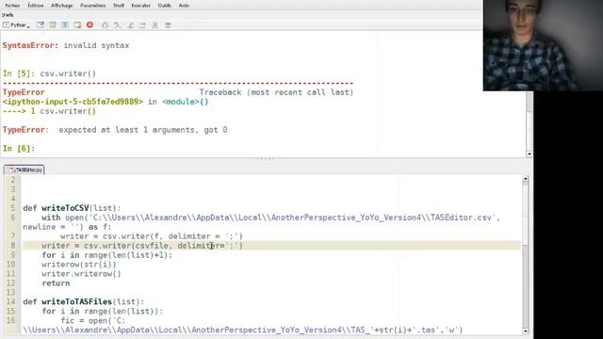The height and width of the screenshot is (339, 603).
Task: Click line number 13 in editor gutter
Action: point(10,293)
